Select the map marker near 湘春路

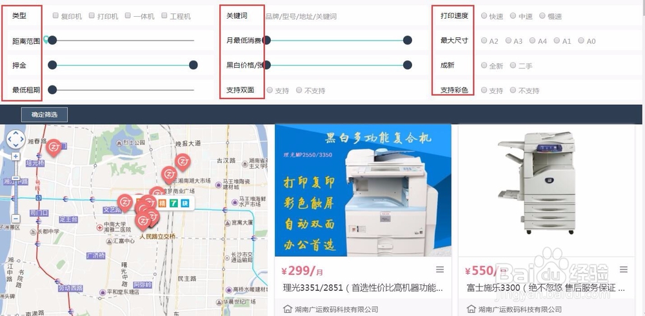pyautogui.click(x=54, y=148)
